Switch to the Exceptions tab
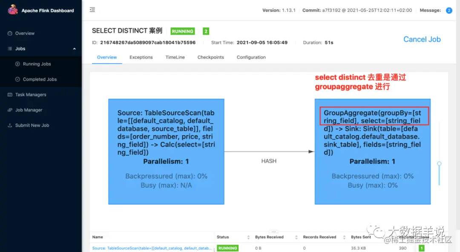The image size is (460, 252). click(x=141, y=57)
